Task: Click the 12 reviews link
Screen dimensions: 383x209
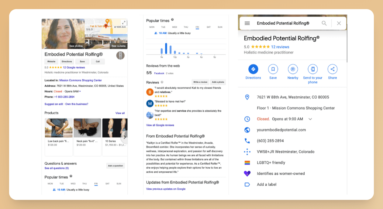Action: click(280, 47)
